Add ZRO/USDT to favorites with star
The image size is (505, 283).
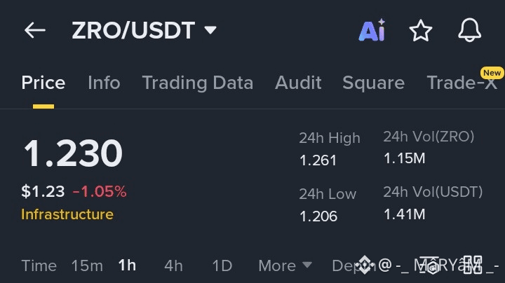421,30
